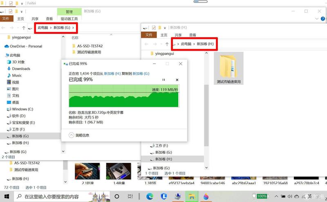327x202 pixels.
Task: Open Windows Start menu
Action: click(x=7, y=196)
